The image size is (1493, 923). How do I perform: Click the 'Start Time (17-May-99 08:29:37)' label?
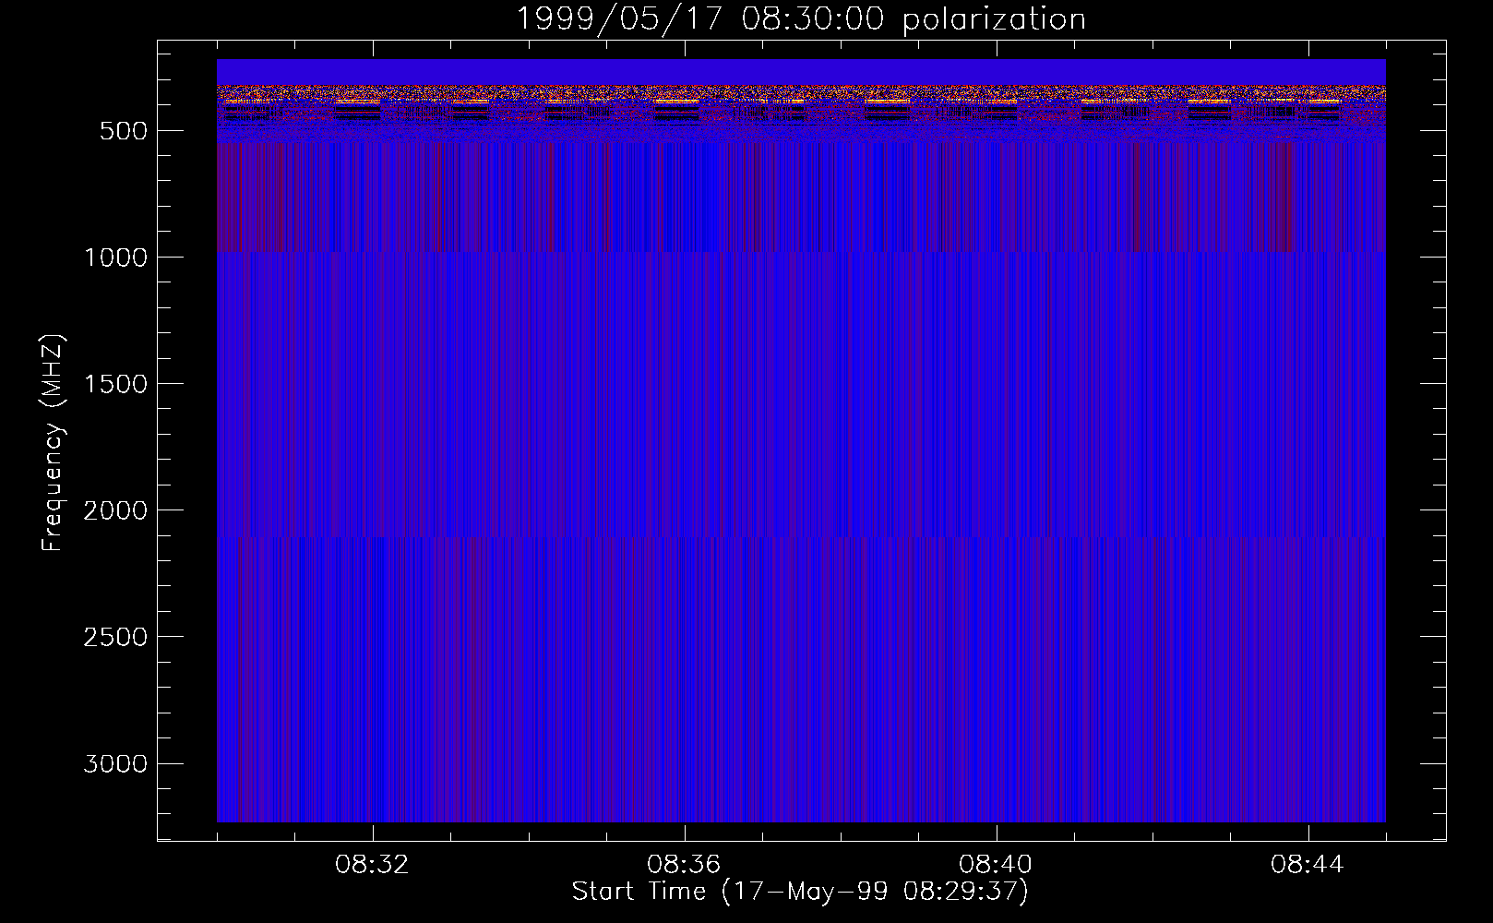click(x=800, y=892)
